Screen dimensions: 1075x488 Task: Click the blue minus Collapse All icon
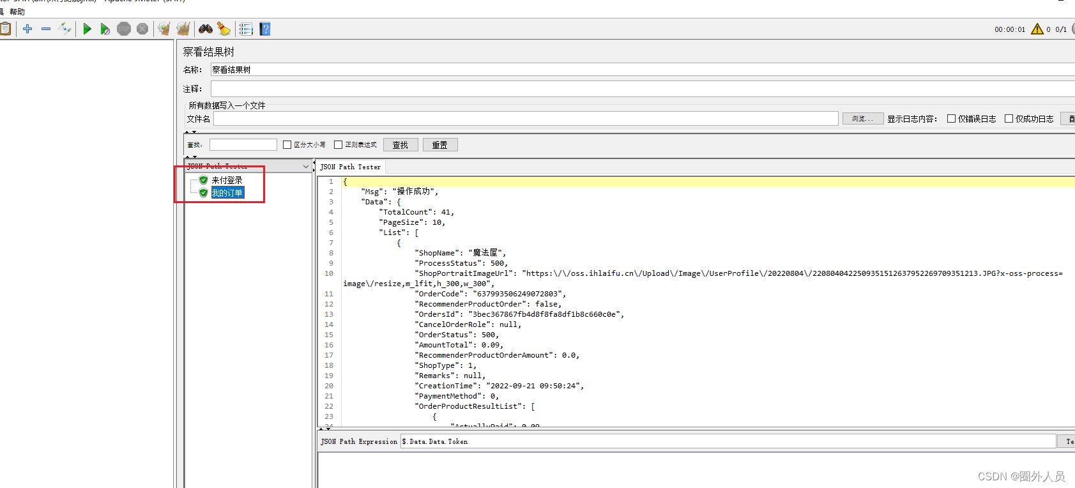pos(46,29)
